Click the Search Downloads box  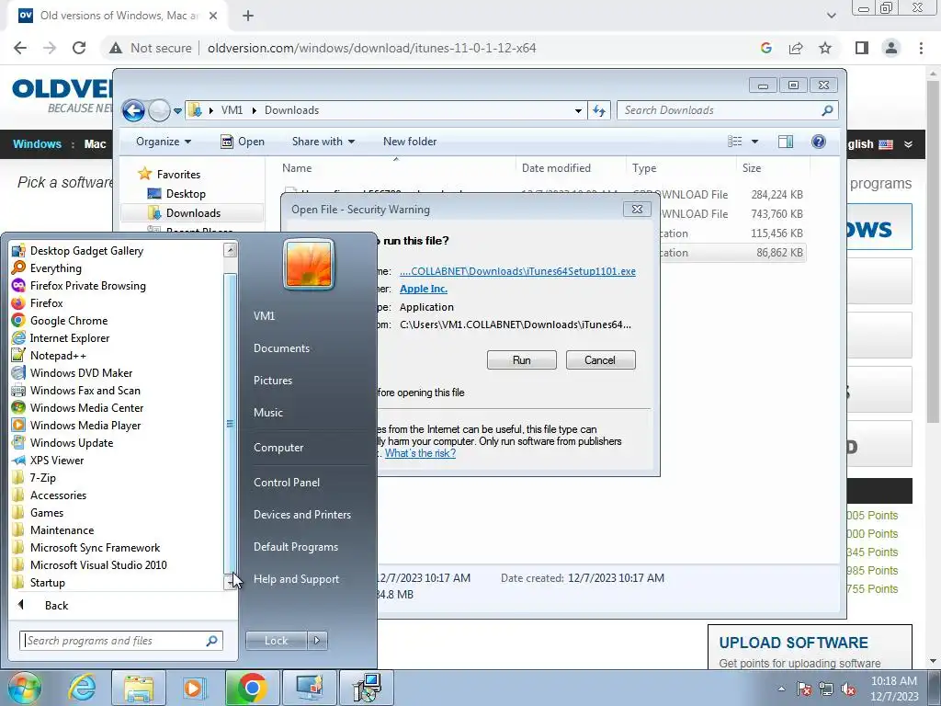coord(728,110)
